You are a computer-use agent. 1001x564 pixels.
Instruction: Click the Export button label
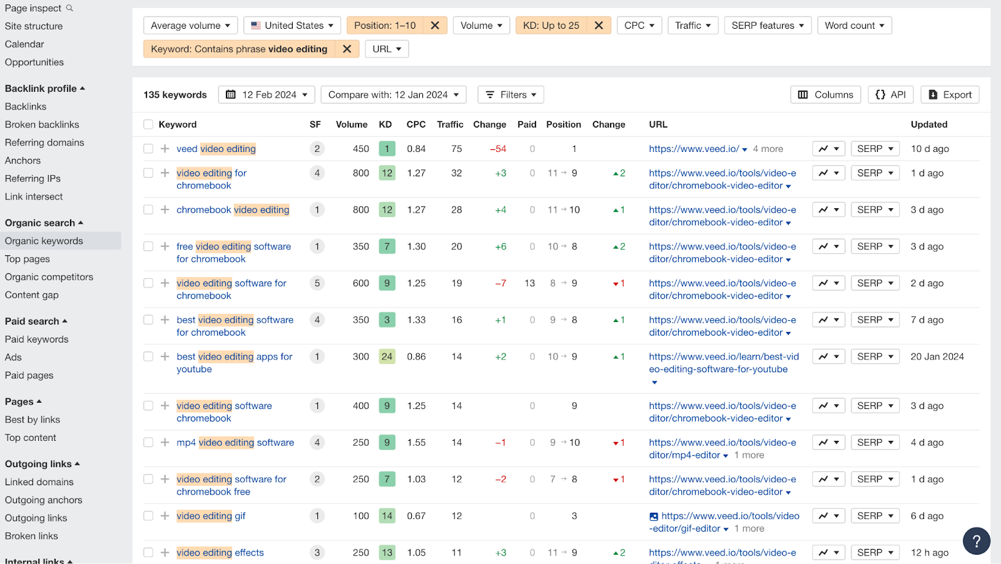957,95
